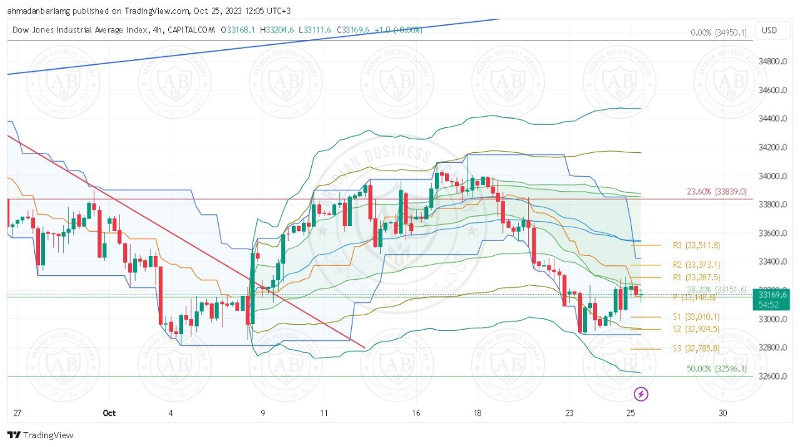Click 33600.0 on the price axis
The width and height of the screenshot is (800, 447).
point(772,233)
